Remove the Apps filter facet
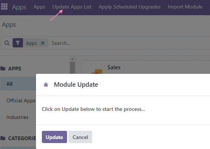The width and height of the screenshot is (210, 149). pyautogui.click(x=43, y=43)
